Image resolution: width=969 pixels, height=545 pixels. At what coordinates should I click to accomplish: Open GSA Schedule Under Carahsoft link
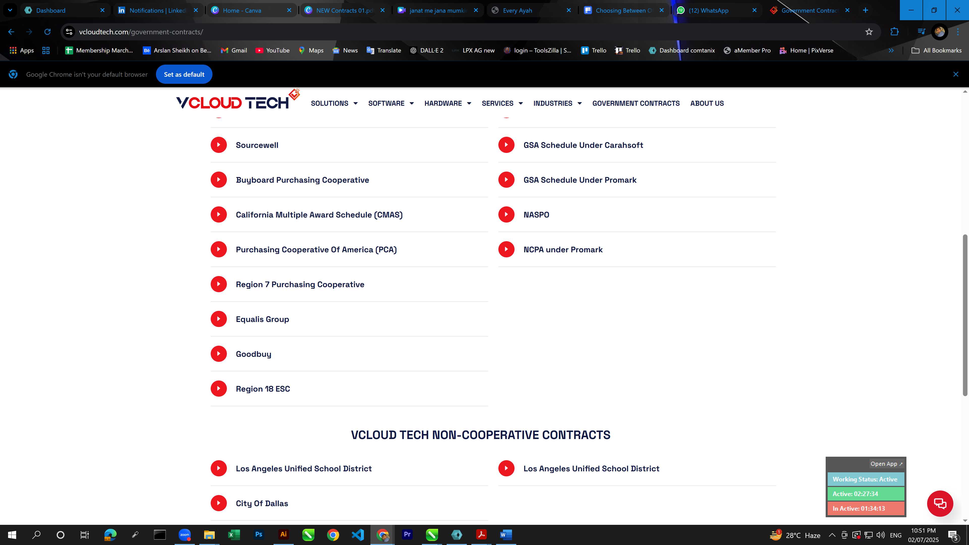pos(583,145)
